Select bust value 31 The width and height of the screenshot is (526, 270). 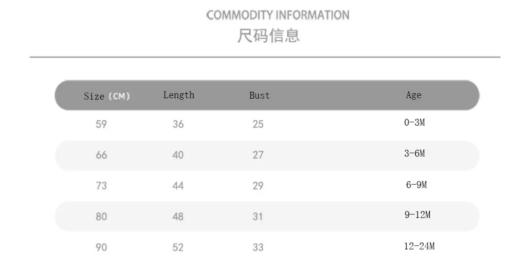click(x=258, y=216)
